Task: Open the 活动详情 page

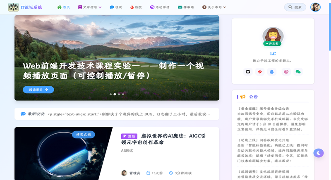Action: click(160, 7)
